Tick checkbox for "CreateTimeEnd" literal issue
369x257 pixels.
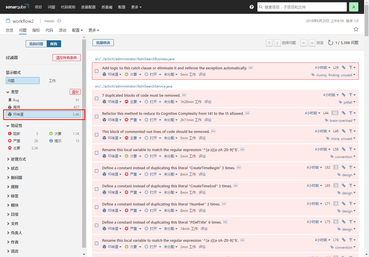click(97, 189)
